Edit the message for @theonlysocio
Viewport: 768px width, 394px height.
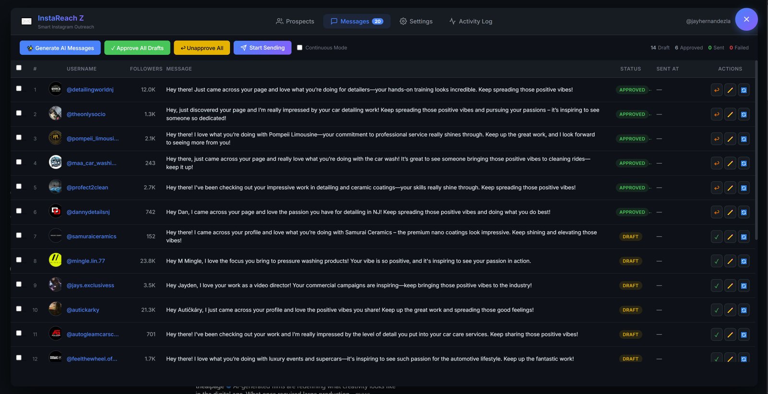pyautogui.click(x=730, y=114)
